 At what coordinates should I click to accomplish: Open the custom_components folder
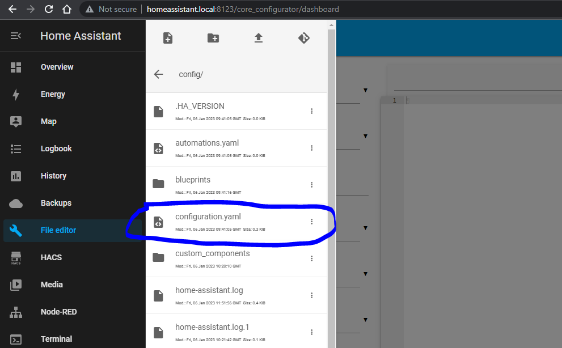pos(236,259)
